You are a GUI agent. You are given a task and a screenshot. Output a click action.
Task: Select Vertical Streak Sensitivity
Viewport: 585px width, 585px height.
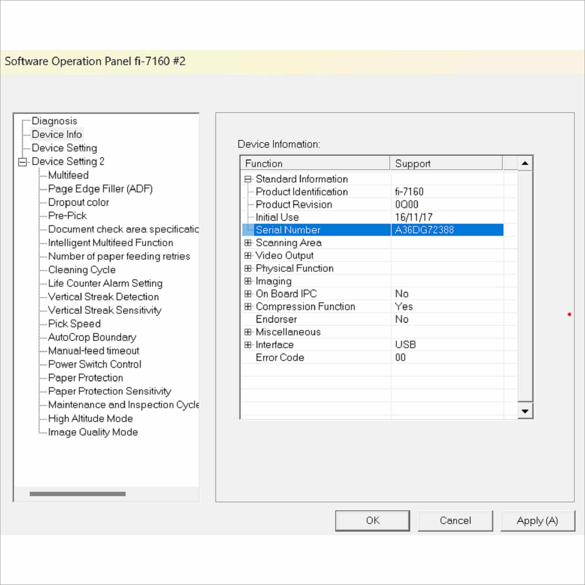point(105,310)
